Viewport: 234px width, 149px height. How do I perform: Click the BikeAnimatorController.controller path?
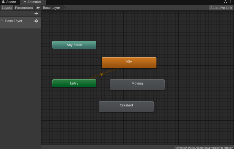pos(203,148)
